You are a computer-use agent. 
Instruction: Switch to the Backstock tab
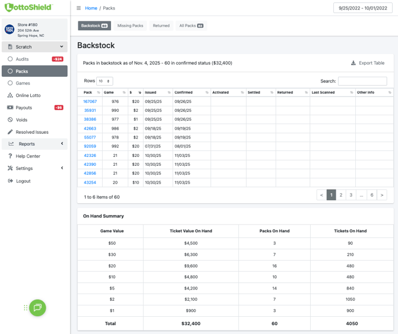tap(94, 26)
